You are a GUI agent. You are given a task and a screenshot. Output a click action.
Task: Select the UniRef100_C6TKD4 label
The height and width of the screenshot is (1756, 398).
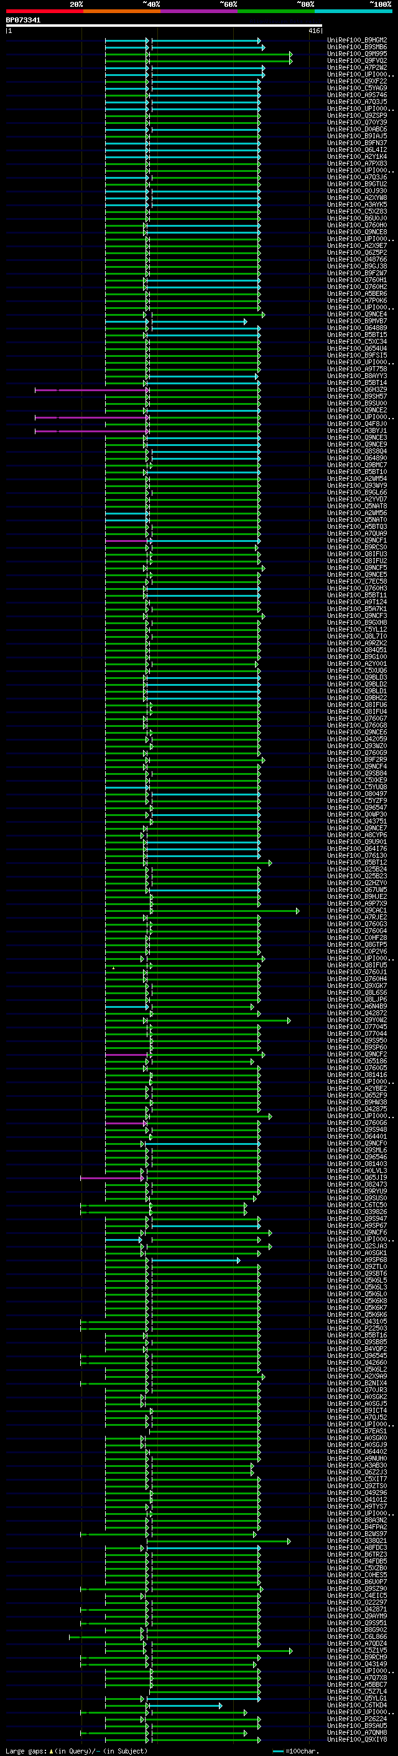tap(357, 1706)
